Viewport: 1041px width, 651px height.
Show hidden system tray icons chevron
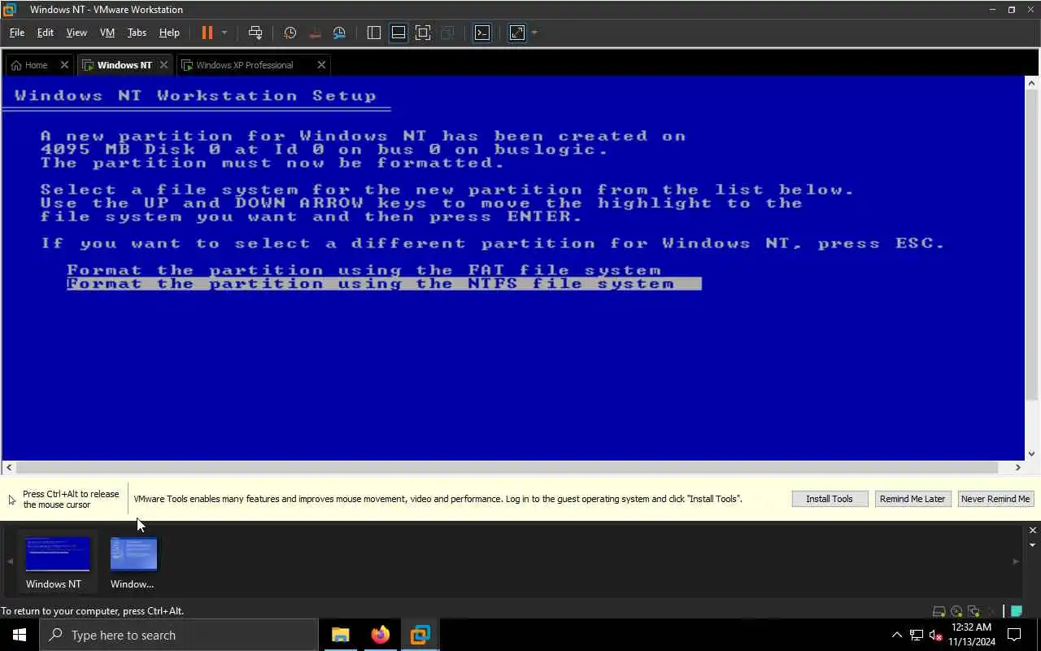coord(897,635)
